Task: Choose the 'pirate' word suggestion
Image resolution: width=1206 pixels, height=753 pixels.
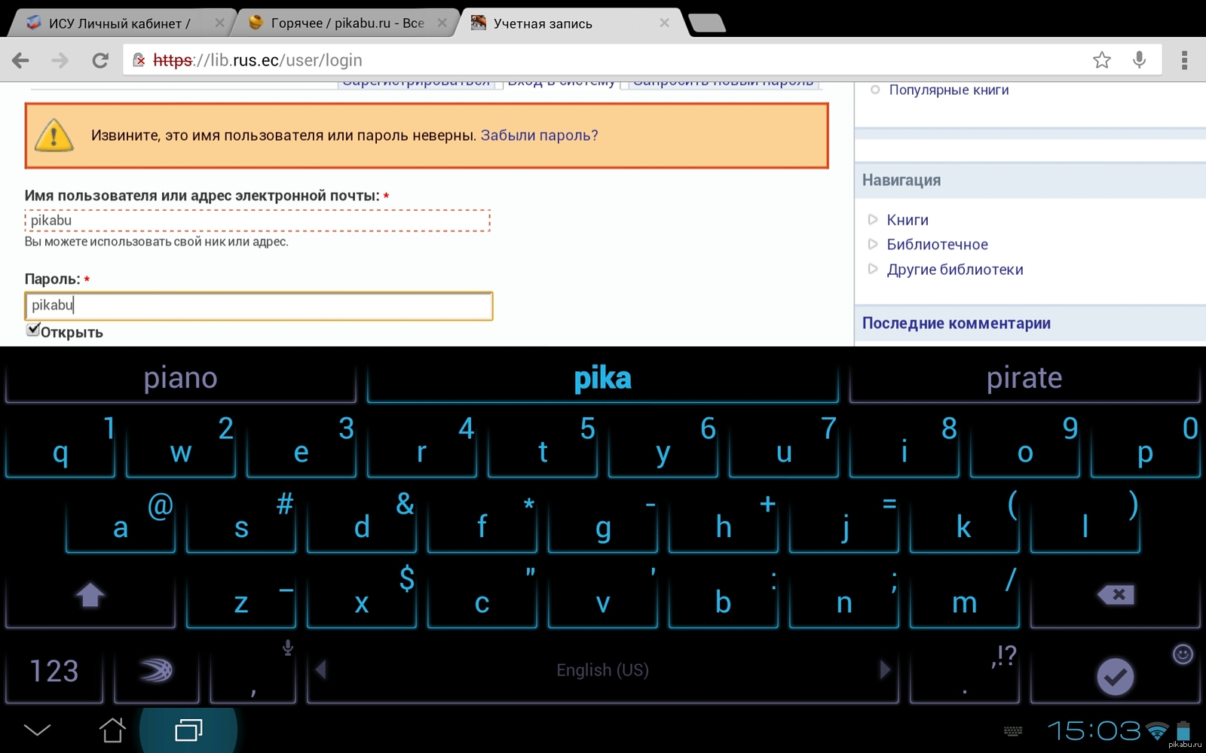Action: click(1024, 378)
